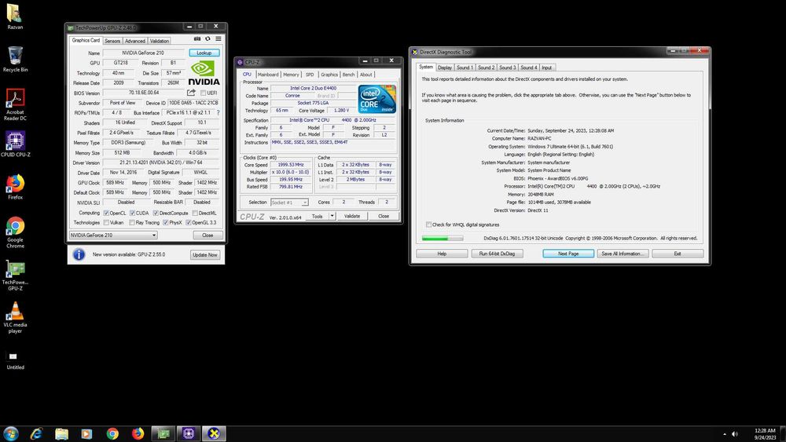
Task: Click the Instructions field in CPU-Z
Action: pos(334,145)
